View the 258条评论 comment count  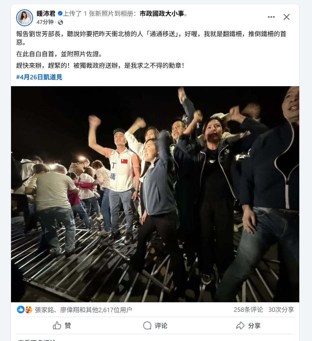pos(248,310)
